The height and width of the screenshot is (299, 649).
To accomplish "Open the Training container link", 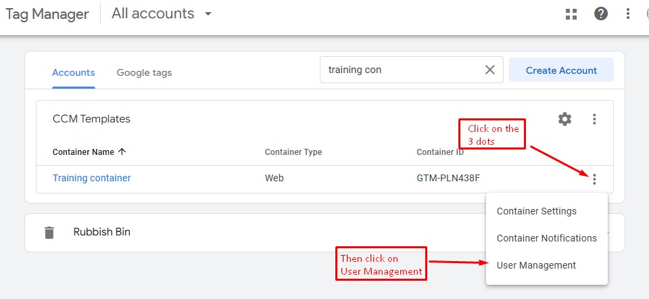I will click(x=92, y=178).
